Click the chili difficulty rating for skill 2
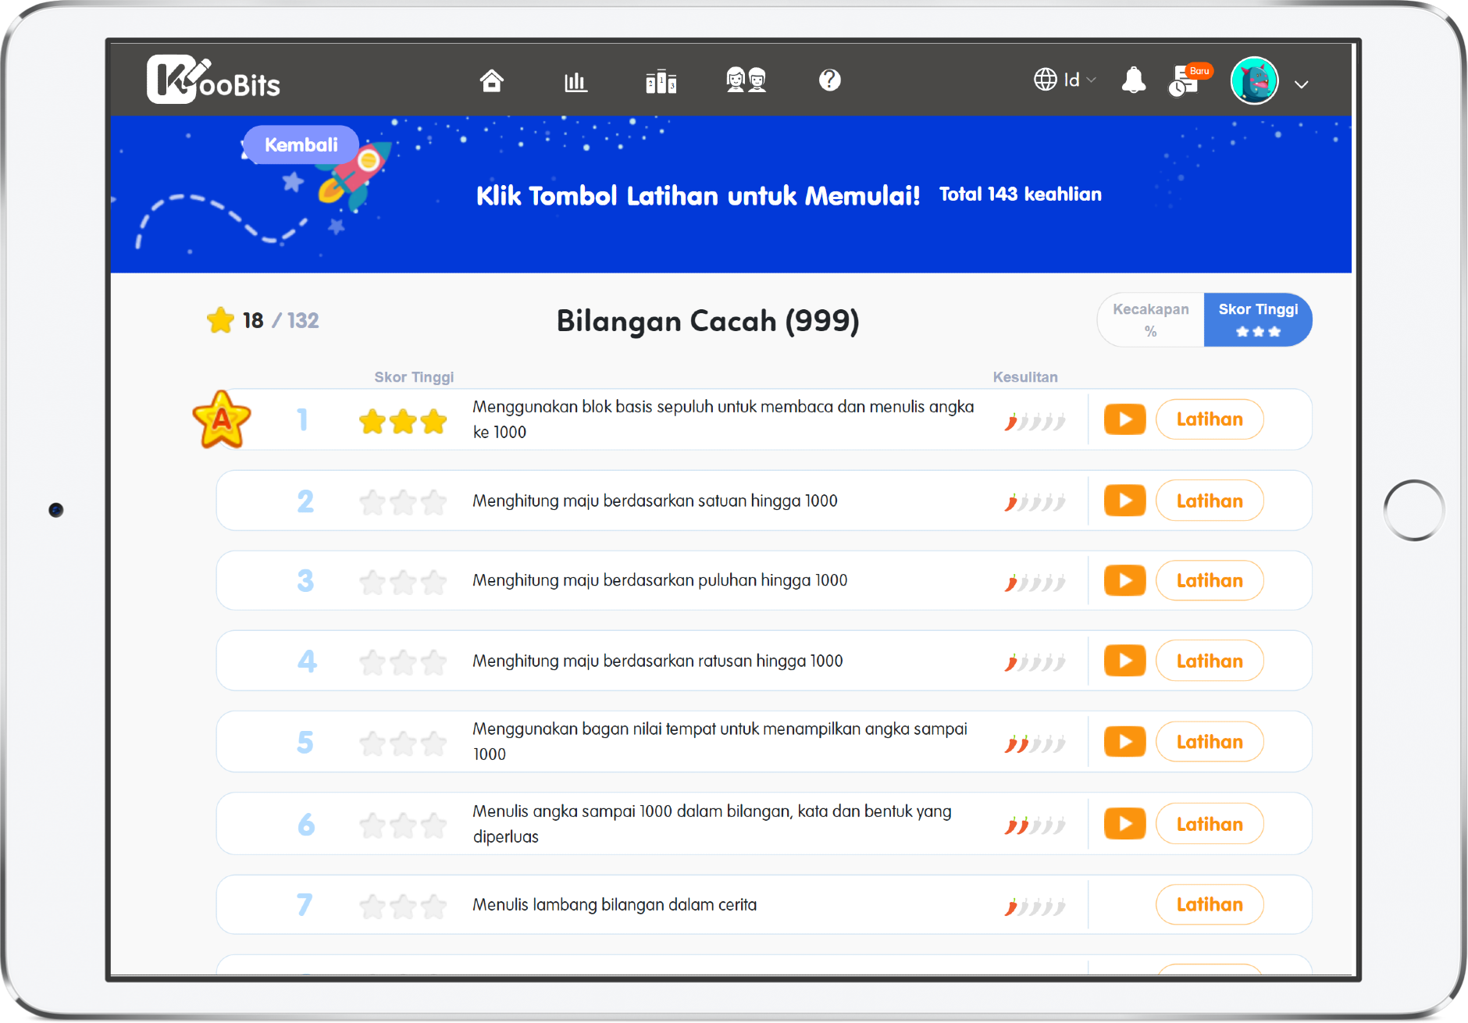Viewport: 1468px width, 1023px height. [x=1035, y=501]
